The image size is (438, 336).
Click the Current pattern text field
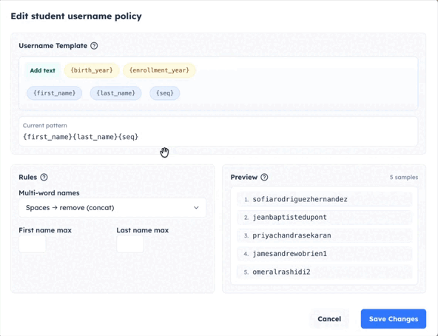218,132
